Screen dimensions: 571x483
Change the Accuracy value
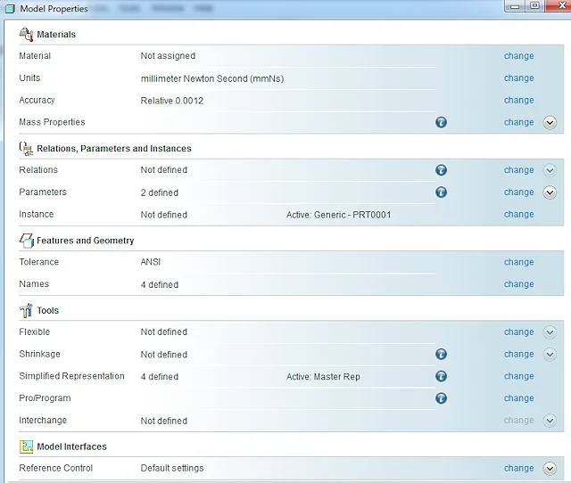(518, 101)
